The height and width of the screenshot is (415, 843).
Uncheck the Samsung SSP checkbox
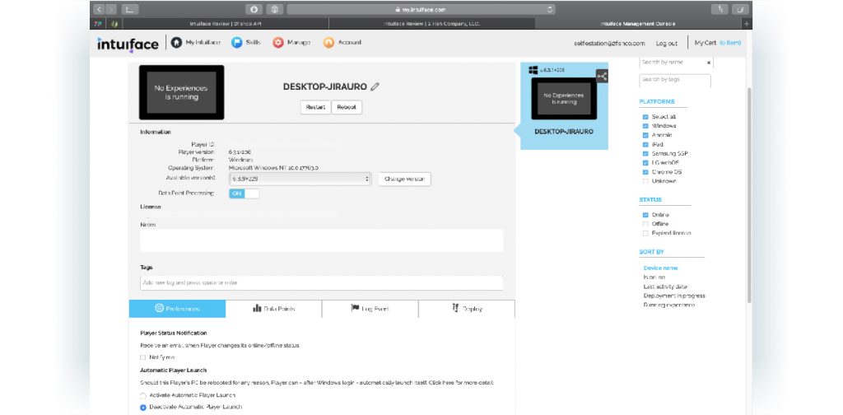[x=645, y=154]
